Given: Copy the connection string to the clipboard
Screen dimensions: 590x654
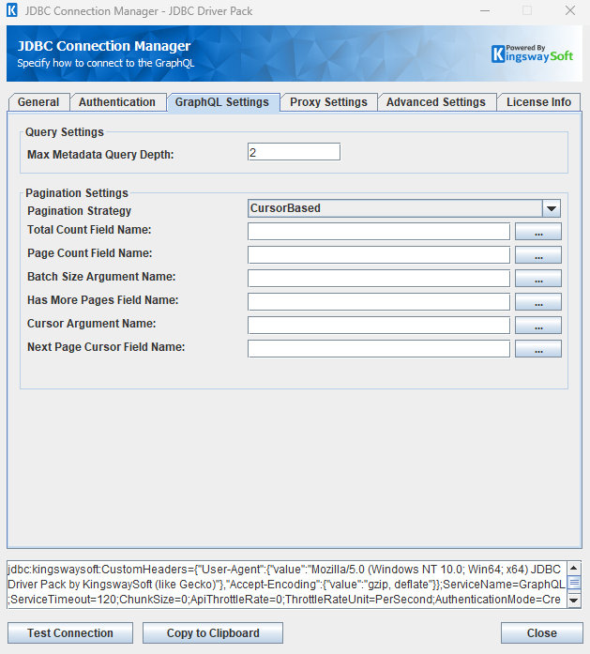Looking at the screenshot, I should (213, 633).
